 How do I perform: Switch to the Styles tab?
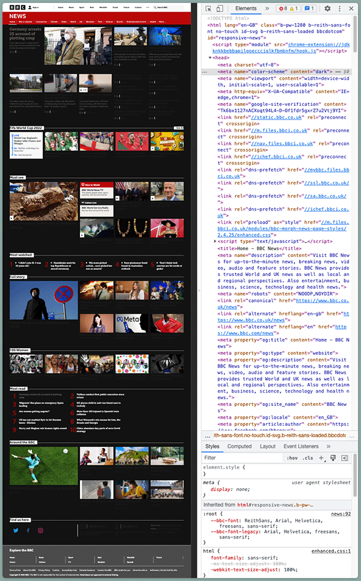[x=212, y=446]
